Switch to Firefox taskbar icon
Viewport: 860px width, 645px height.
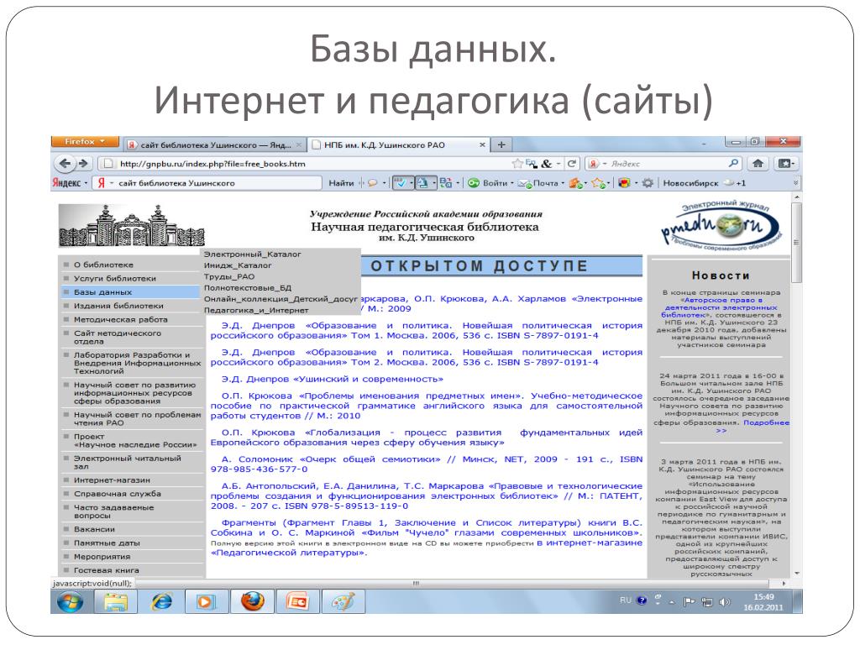point(252,602)
